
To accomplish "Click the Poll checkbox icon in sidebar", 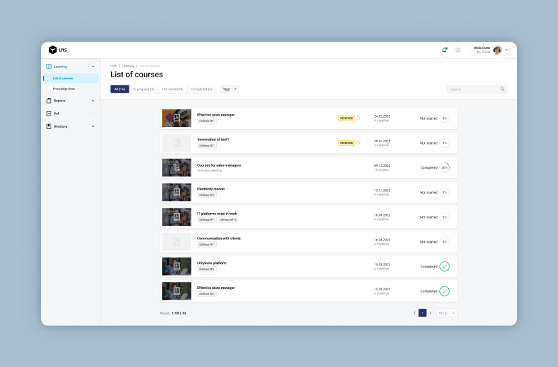I will coord(49,114).
